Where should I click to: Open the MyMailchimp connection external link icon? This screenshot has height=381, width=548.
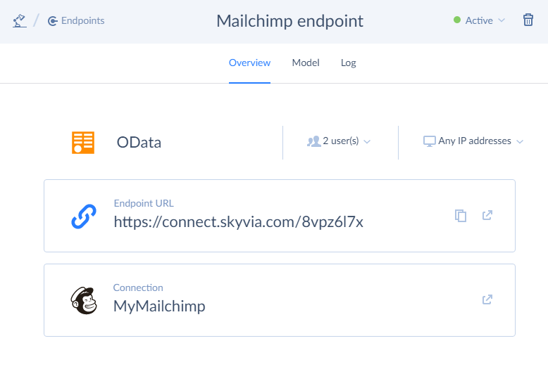coord(487,299)
